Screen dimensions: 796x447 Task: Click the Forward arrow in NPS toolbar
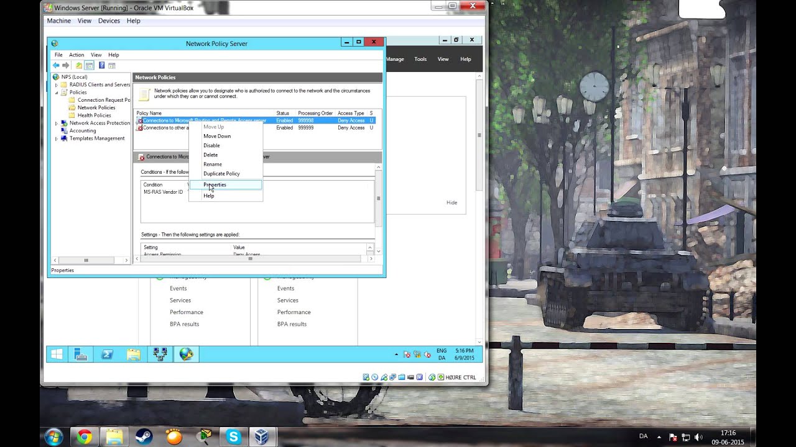(66, 65)
